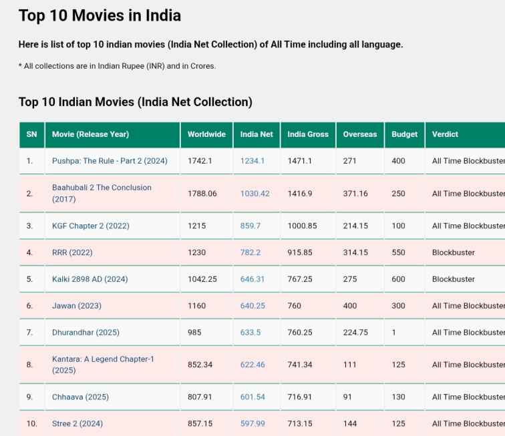The width and height of the screenshot is (505, 436).
Task: Open the Pushpa: The Rule - Part 2 link
Action: point(110,161)
